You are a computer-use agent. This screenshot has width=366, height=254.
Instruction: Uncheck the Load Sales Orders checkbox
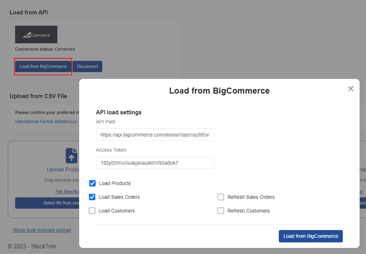(92, 197)
